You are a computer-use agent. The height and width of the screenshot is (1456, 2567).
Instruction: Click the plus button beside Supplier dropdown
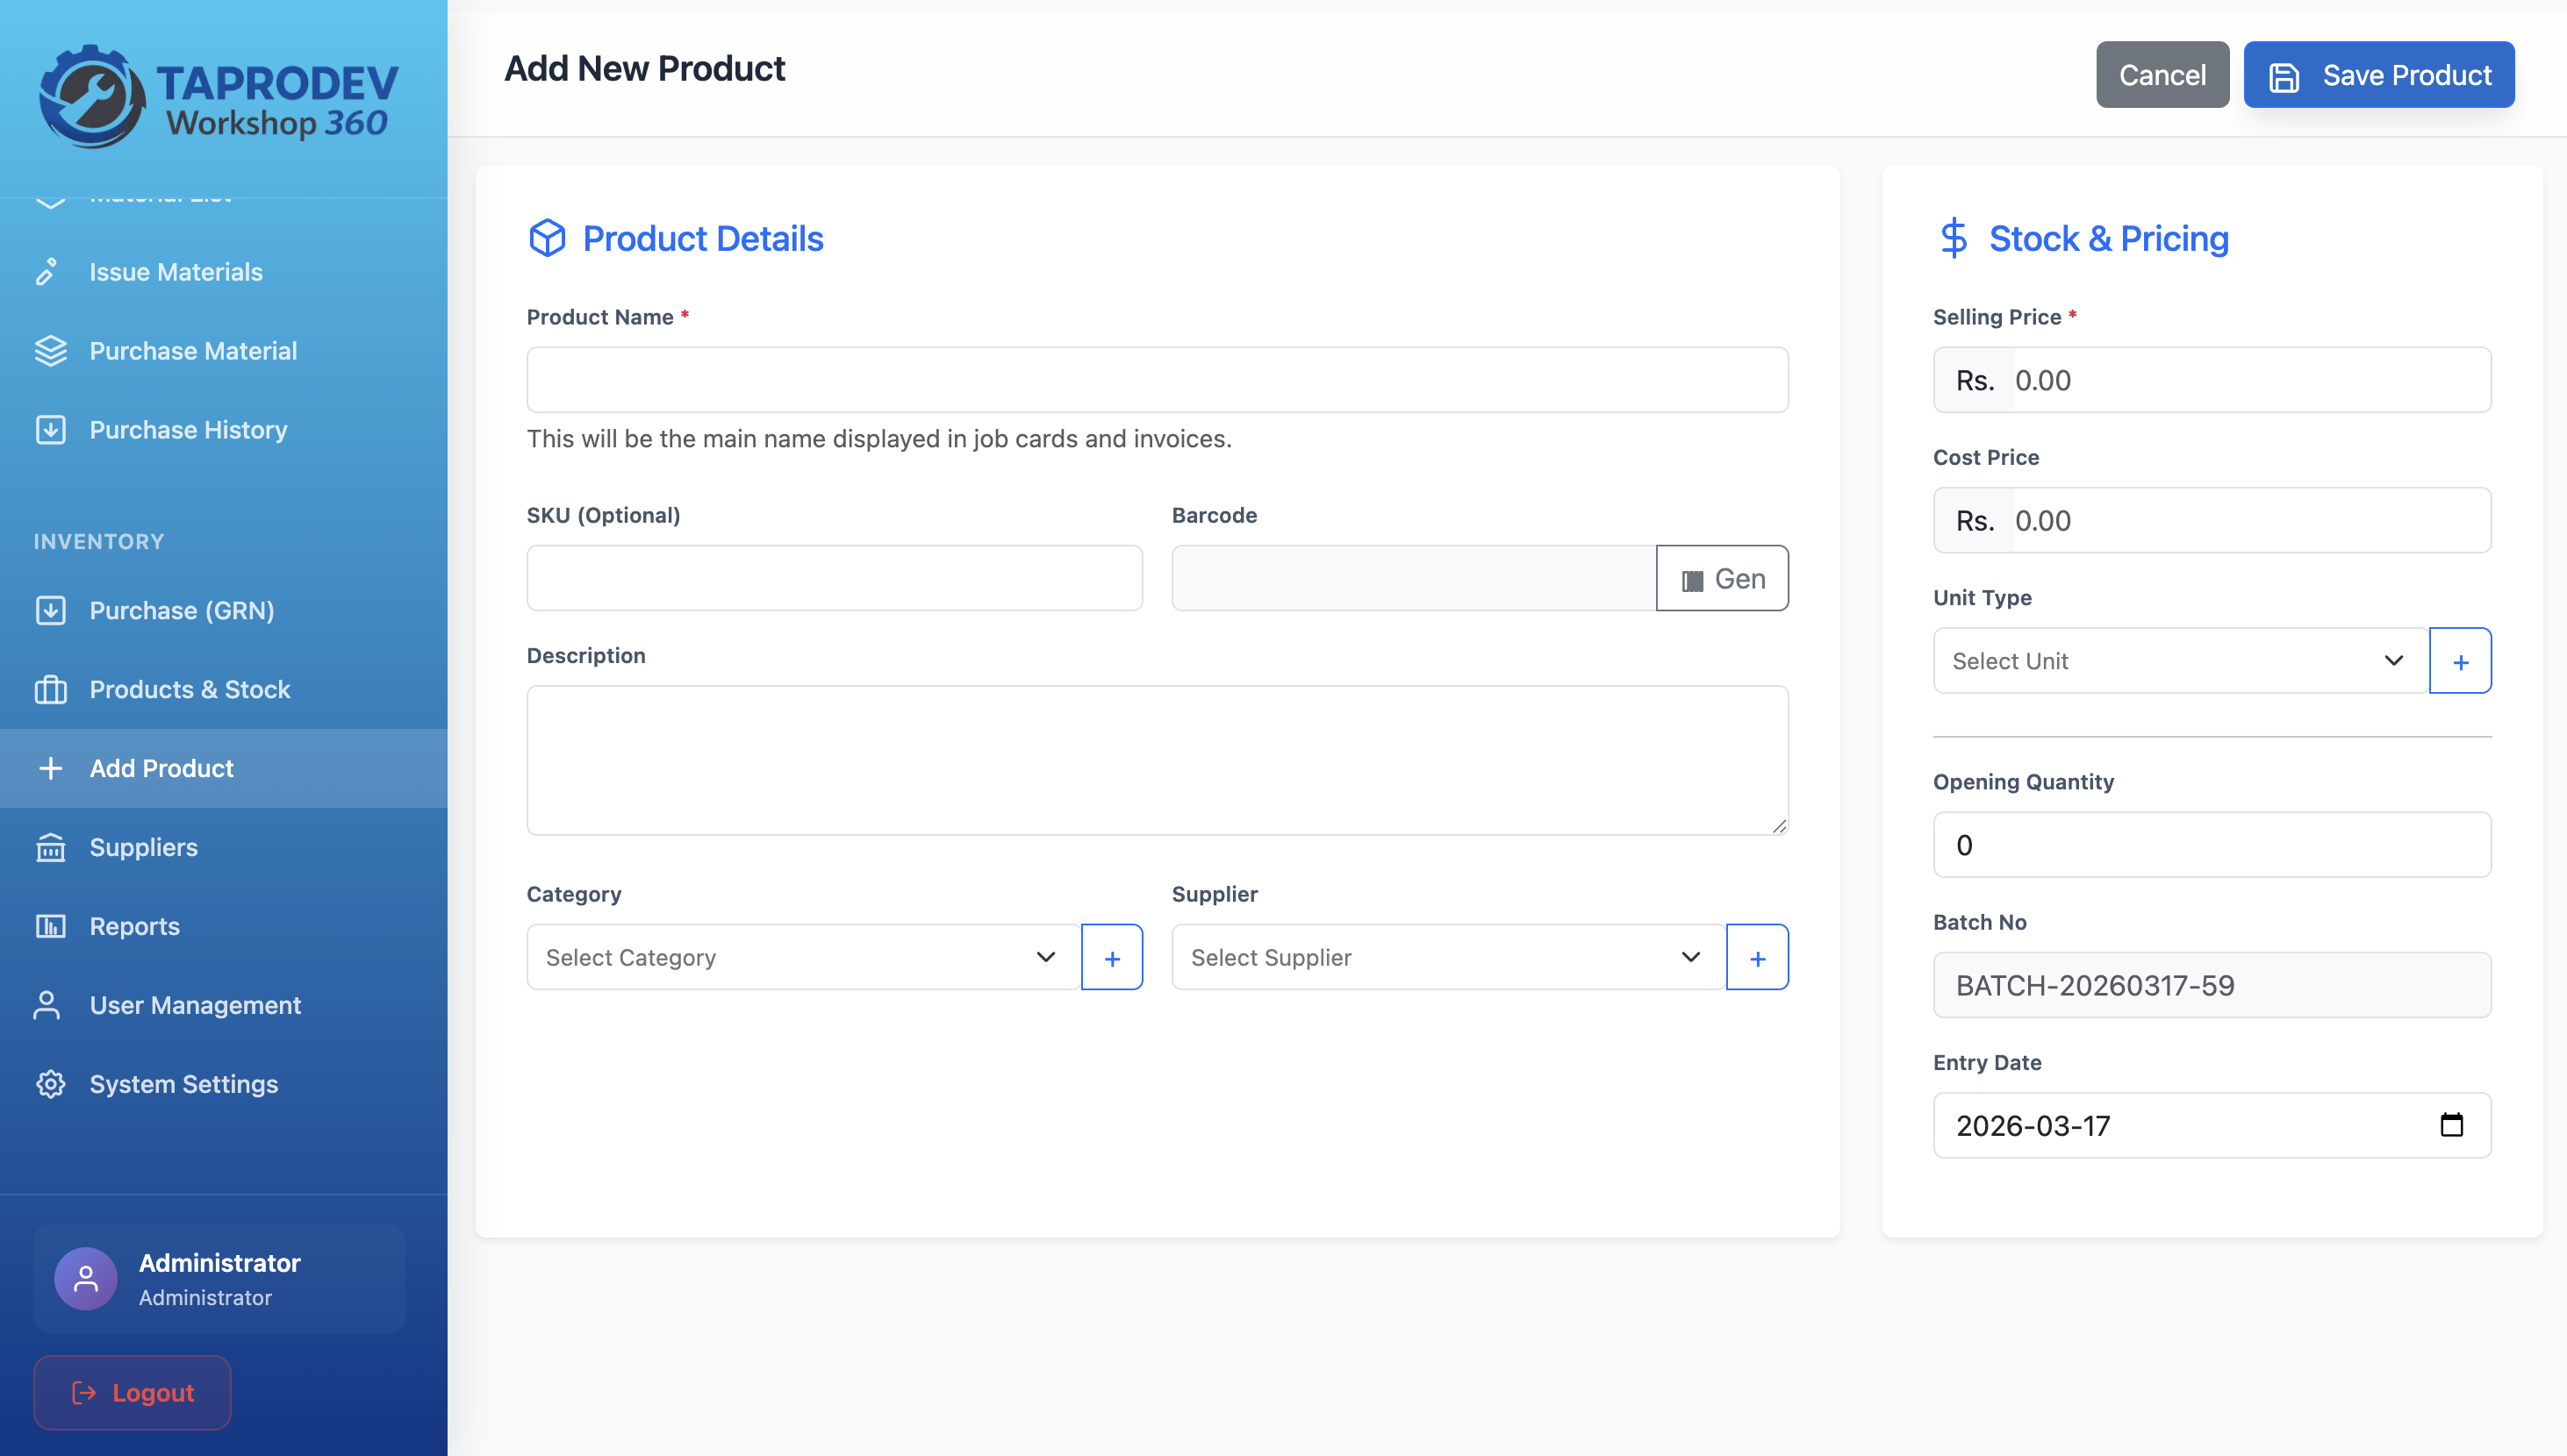pos(1757,957)
